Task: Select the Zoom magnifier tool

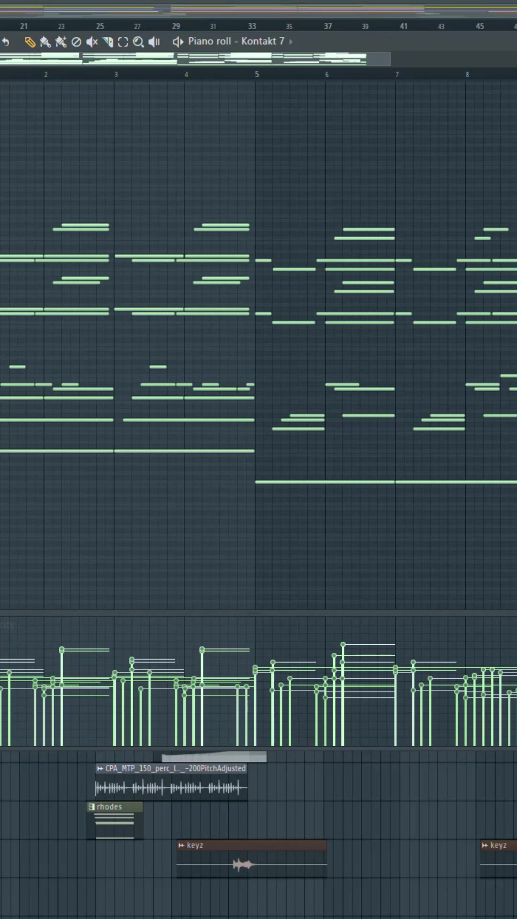Action: point(138,42)
